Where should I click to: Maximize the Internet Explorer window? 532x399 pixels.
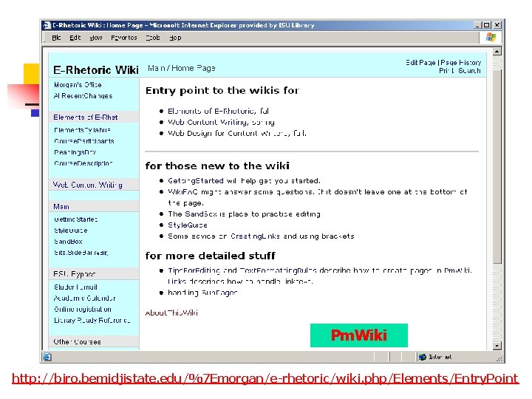tap(487, 25)
